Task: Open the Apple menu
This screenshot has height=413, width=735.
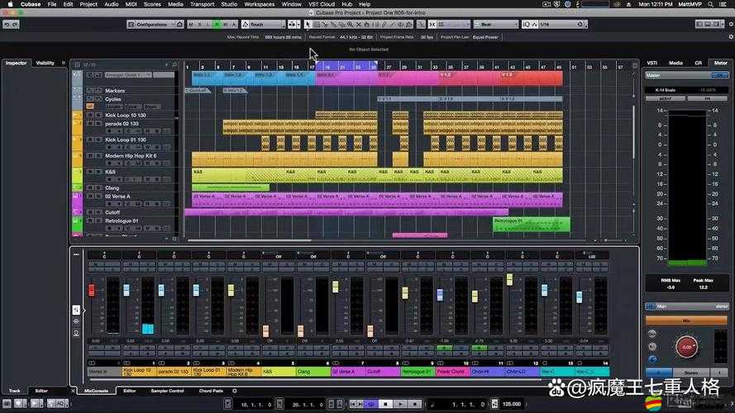Action: point(10,4)
